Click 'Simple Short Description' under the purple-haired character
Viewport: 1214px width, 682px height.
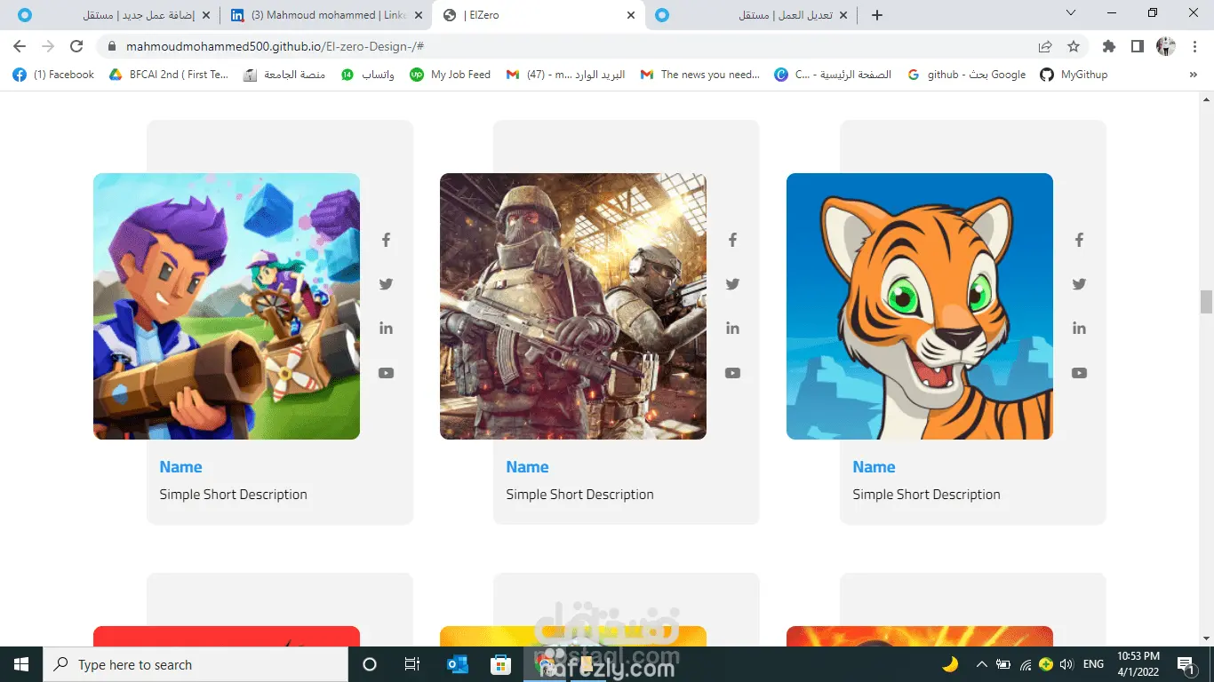pos(233,495)
